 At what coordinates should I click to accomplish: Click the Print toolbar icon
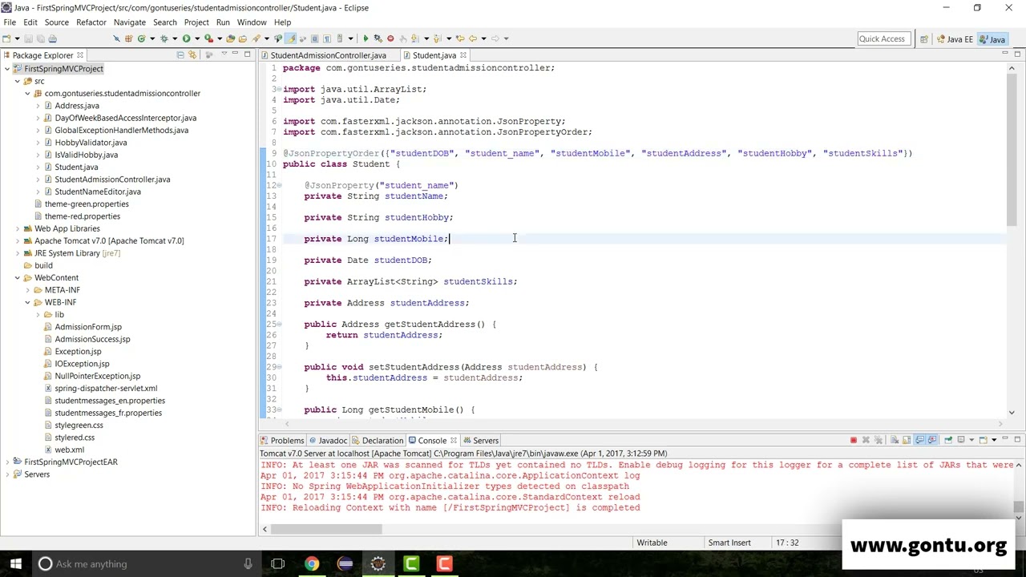point(53,38)
